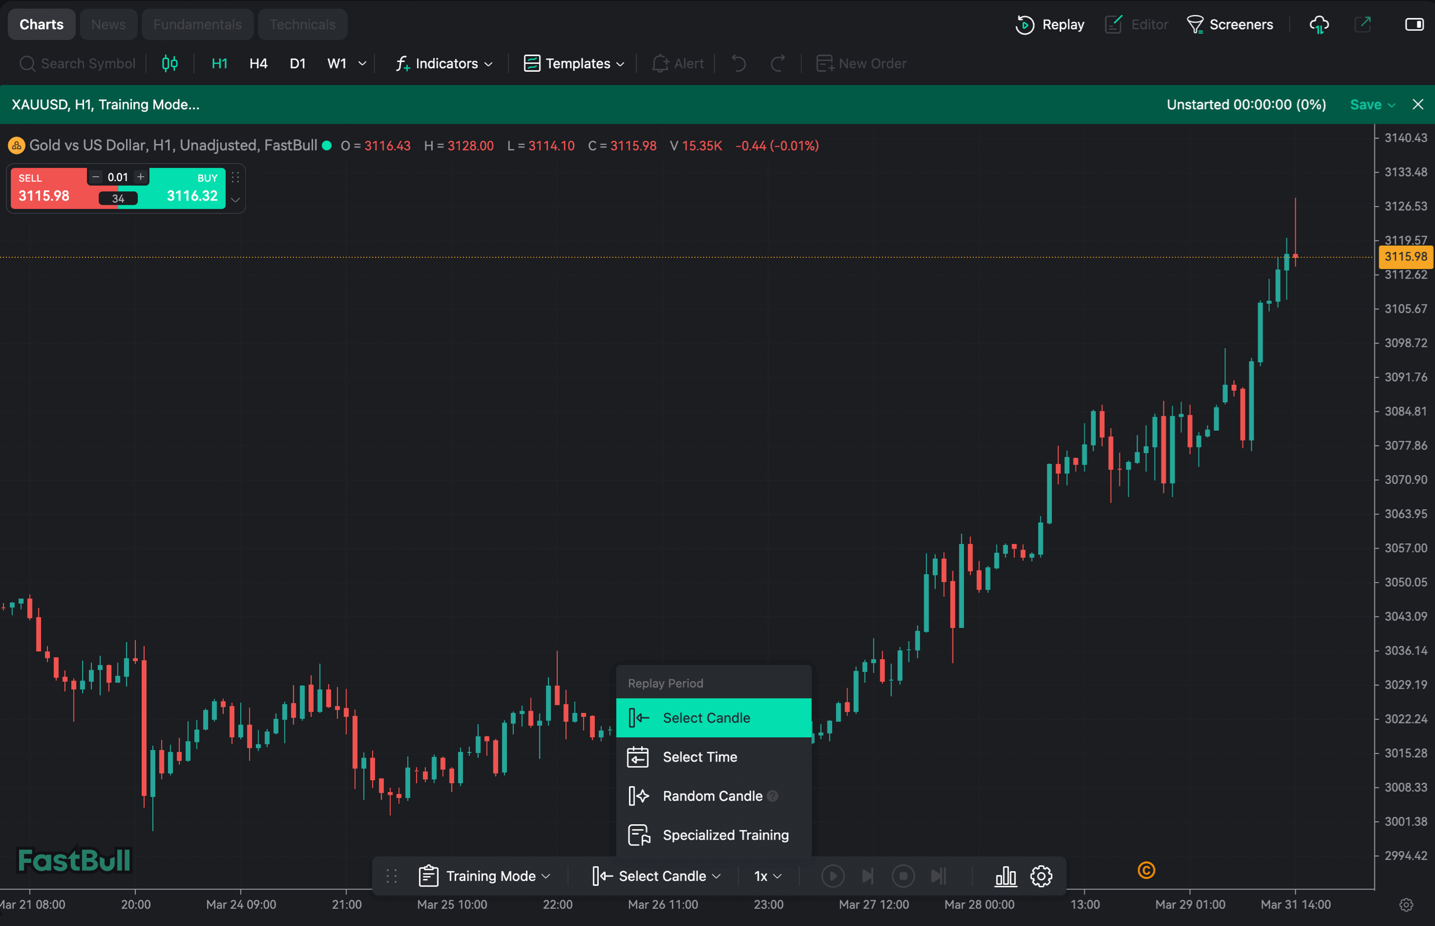Screen dimensions: 1435x926
Task: Click the step forward one candle button
Action: click(x=867, y=876)
